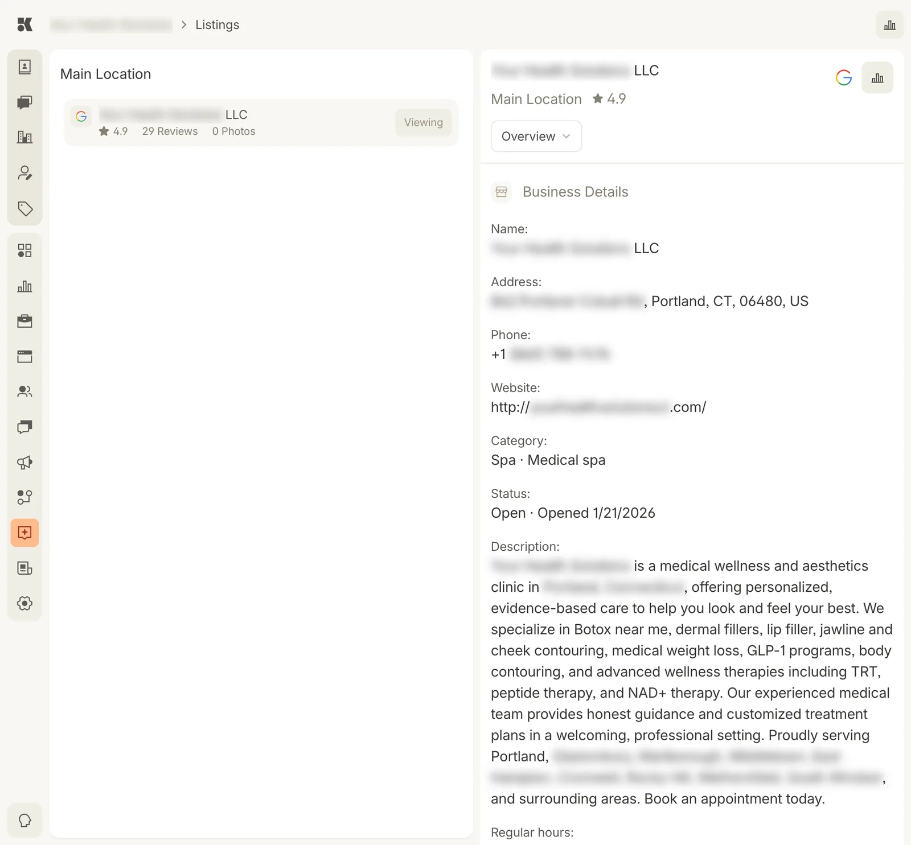
Task: Click the 4.9 star rating in detail header
Action: click(x=609, y=99)
